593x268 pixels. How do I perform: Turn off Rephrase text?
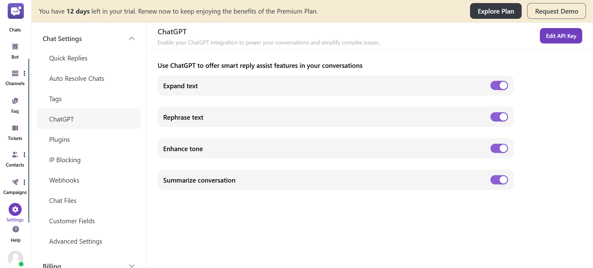(499, 117)
